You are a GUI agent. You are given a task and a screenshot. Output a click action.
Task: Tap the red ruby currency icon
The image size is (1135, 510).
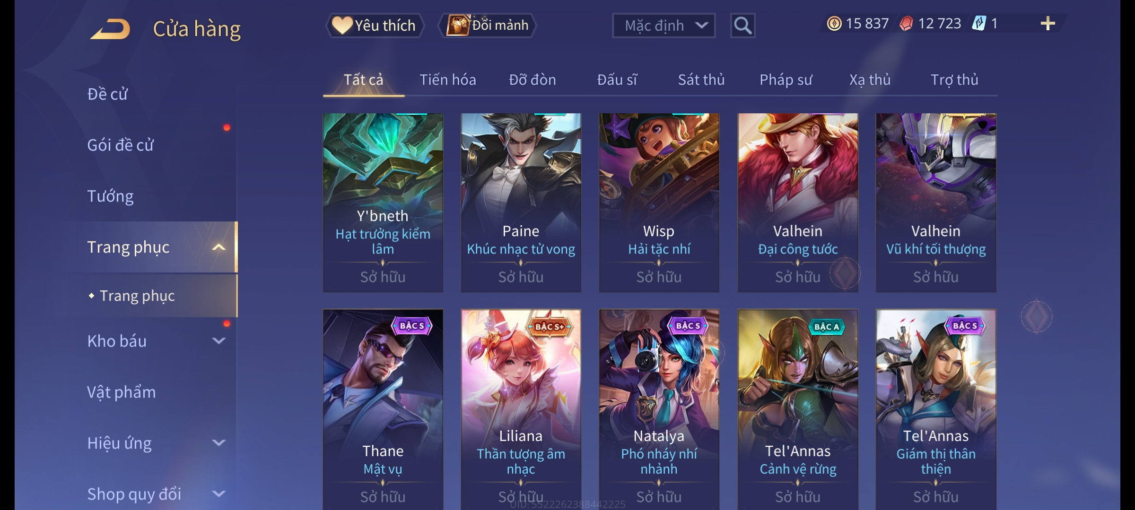906,24
